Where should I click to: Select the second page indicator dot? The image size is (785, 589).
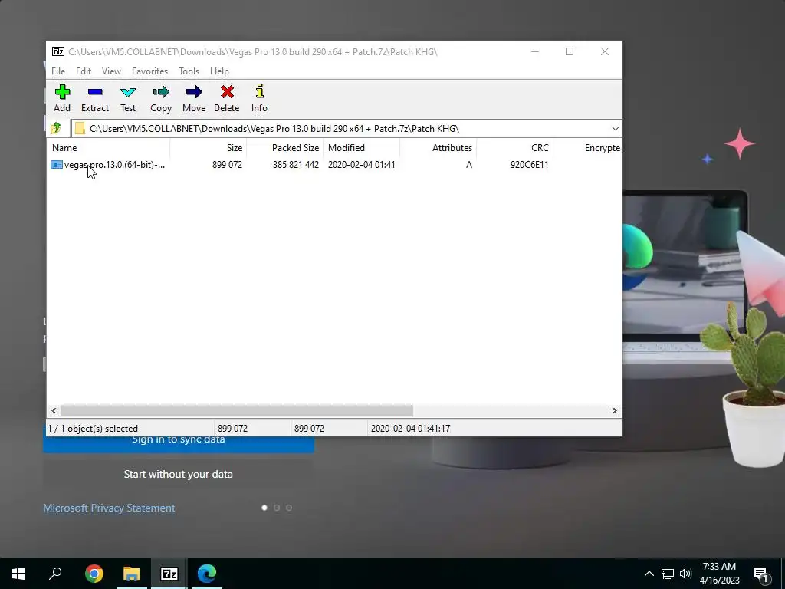tap(277, 508)
